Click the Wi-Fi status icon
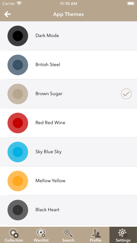Image resolution: width=137 pixels, height=243 pixels. coord(19,3)
